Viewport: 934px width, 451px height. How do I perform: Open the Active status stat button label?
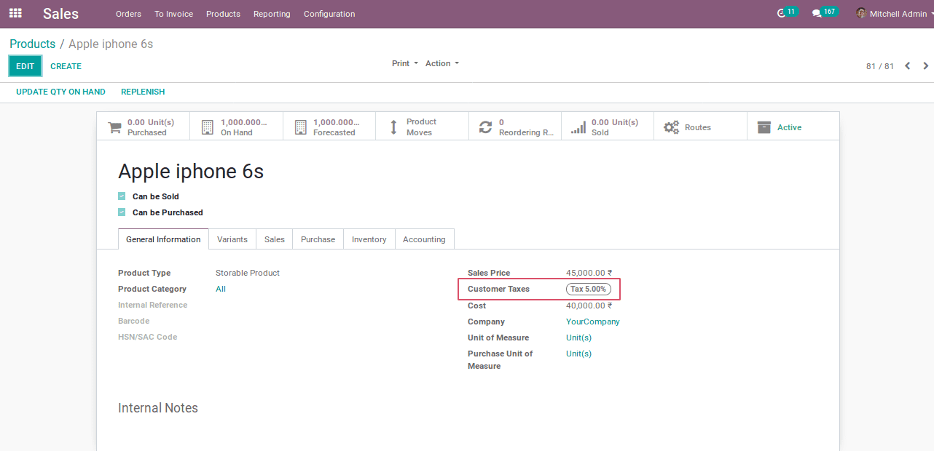[x=789, y=127]
